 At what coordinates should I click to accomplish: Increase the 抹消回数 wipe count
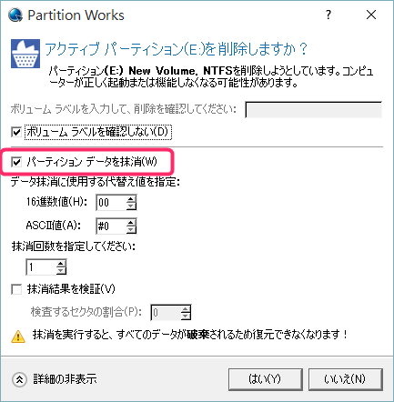(61, 264)
